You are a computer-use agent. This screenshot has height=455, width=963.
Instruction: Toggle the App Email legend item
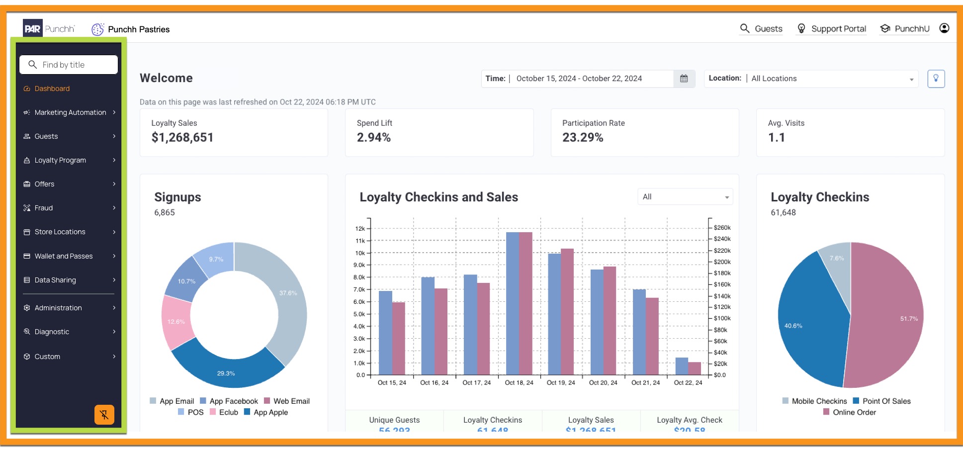tap(172, 401)
